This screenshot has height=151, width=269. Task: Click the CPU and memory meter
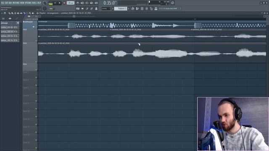click(x=159, y=3)
